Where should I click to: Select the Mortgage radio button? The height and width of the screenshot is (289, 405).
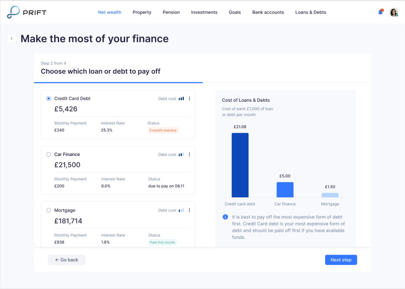[x=48, y=210]
